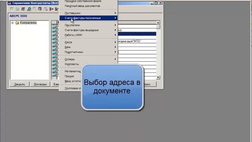252x142 pixels.
Task: Click the partly hidden Бан... button
Action: (x=55, y=84)
